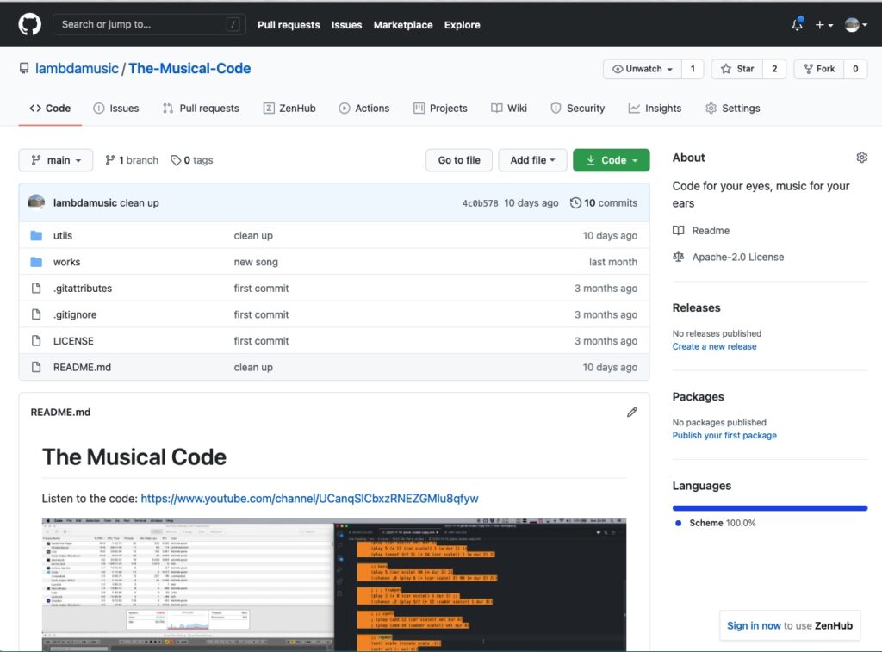This screenshot has width=882, height=652.
Task: Open the Scheme 100.0% language link
Action: click(716, 523)
